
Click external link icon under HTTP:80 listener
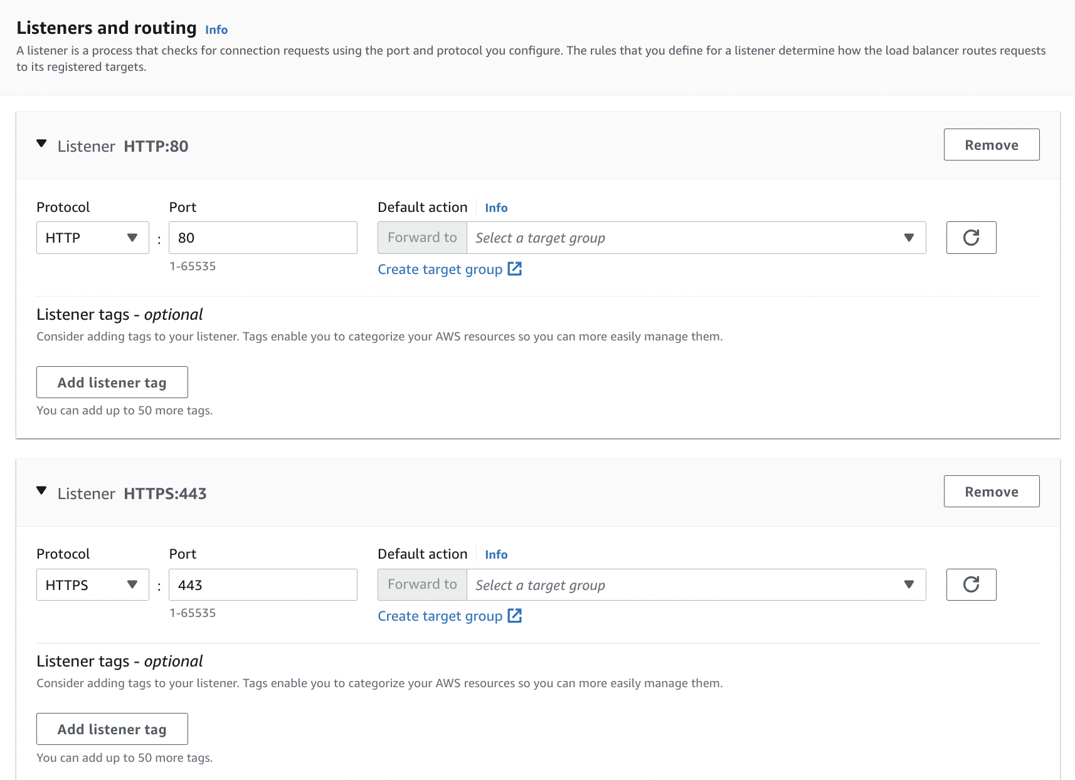(x=515, y=269)
